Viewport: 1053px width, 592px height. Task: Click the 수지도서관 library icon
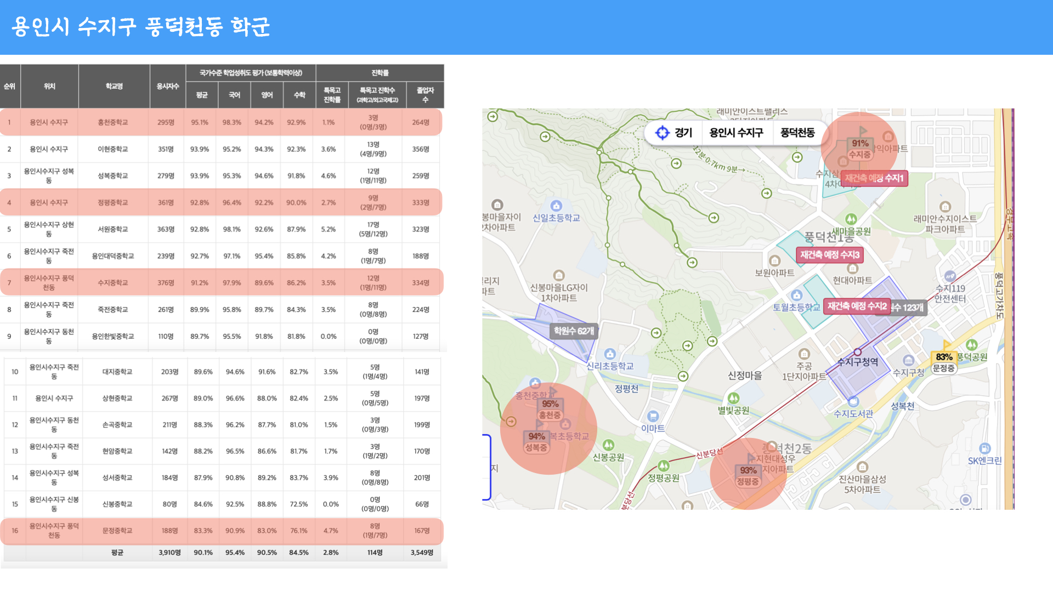click(853, 401)
